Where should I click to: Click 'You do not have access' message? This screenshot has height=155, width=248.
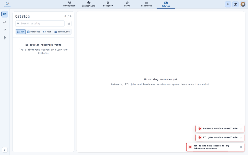coord(212,147)
